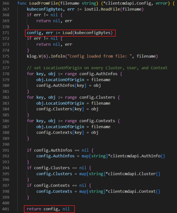Screen dimensions: 177x213
Task: Click config.Clusters[key] on line 384
Action: (60, 109)
